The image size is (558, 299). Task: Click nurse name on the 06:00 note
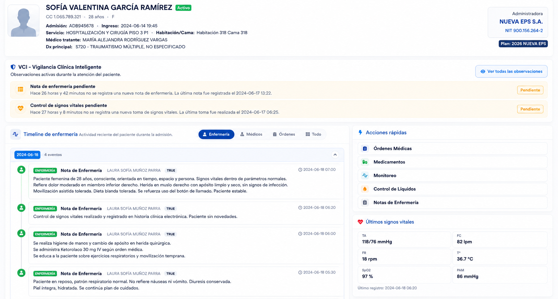[134, 234]
